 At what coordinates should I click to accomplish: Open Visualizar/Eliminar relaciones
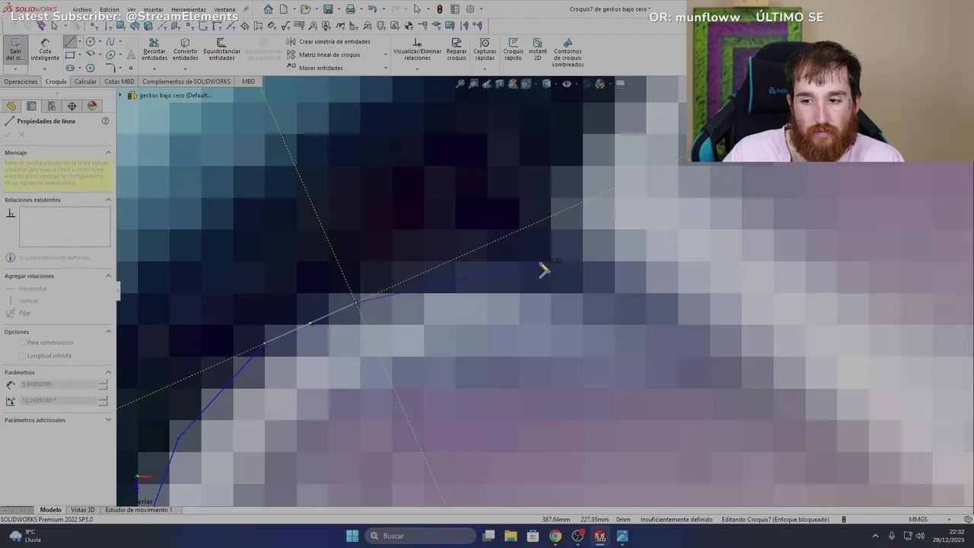(x=417, y=49)
